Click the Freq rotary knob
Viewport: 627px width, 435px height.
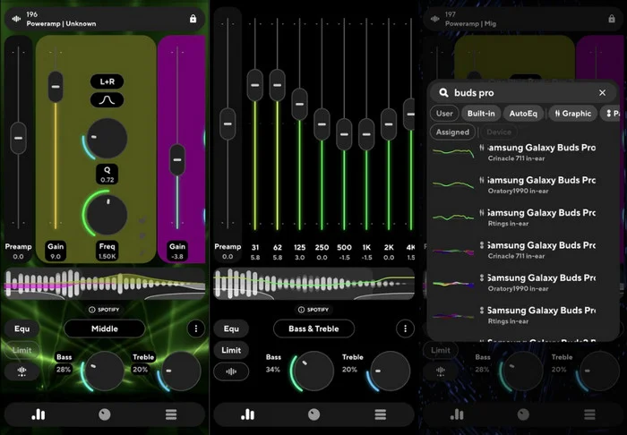107,215
